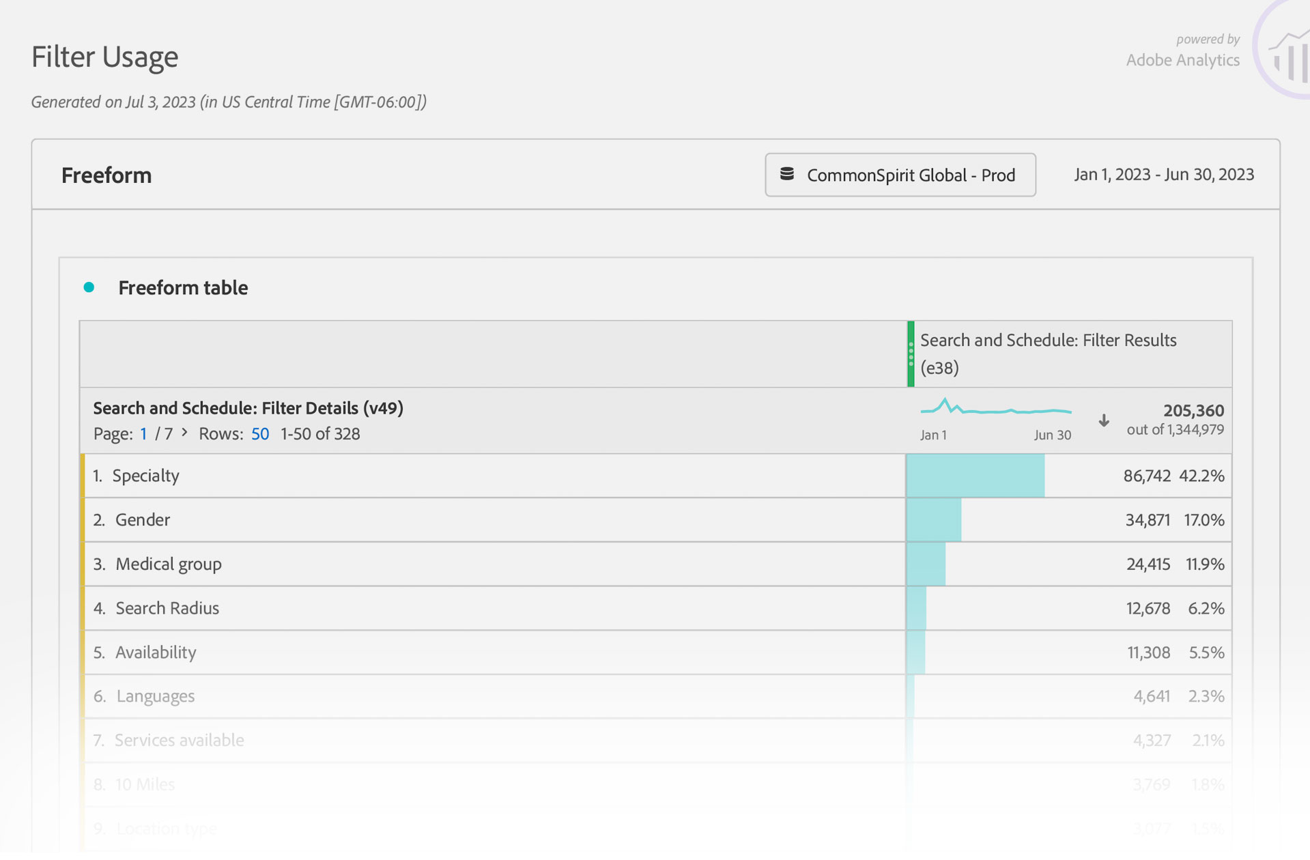
Task: Click the Filter Results (e38) column header
Action: pyautogui.click(x=1048, y=354)
